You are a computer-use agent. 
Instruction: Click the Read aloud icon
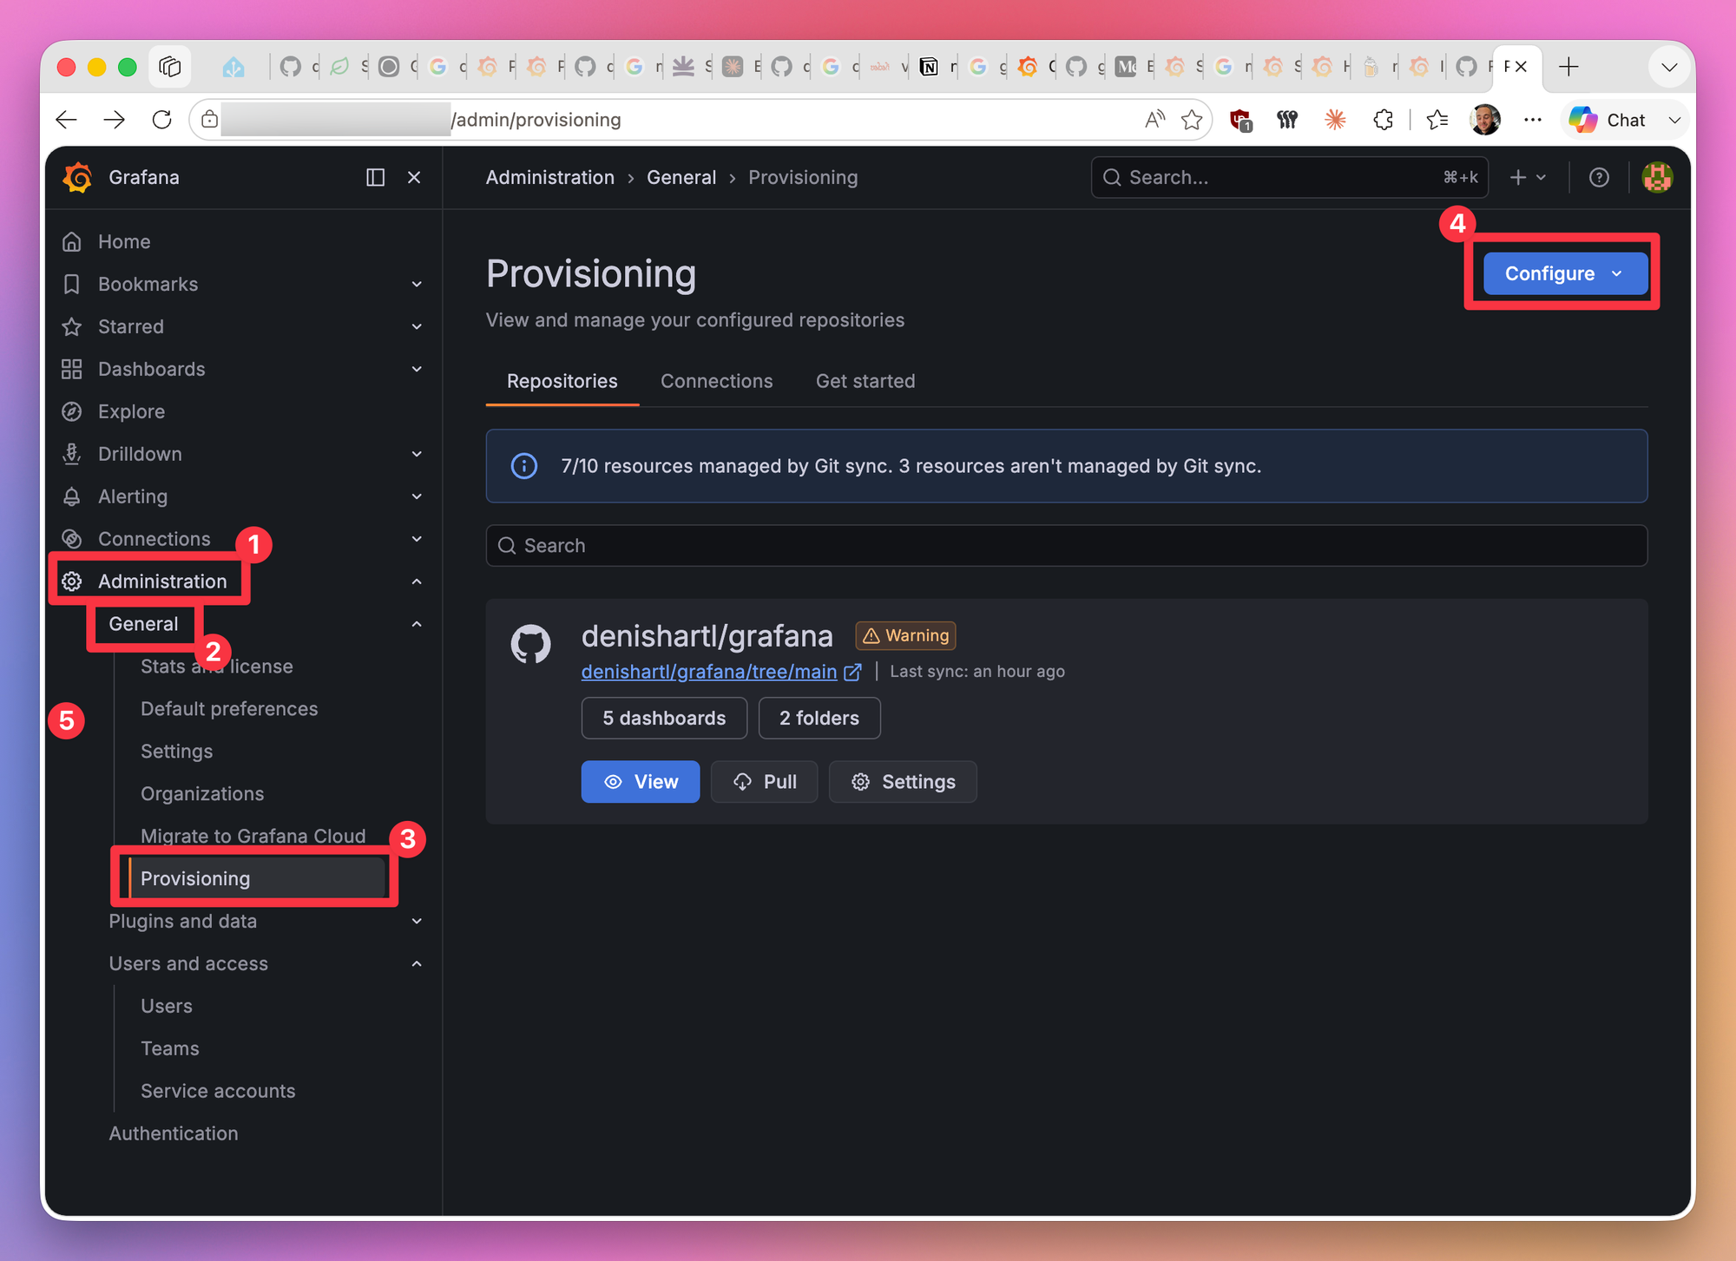[x=1154, y=120]
